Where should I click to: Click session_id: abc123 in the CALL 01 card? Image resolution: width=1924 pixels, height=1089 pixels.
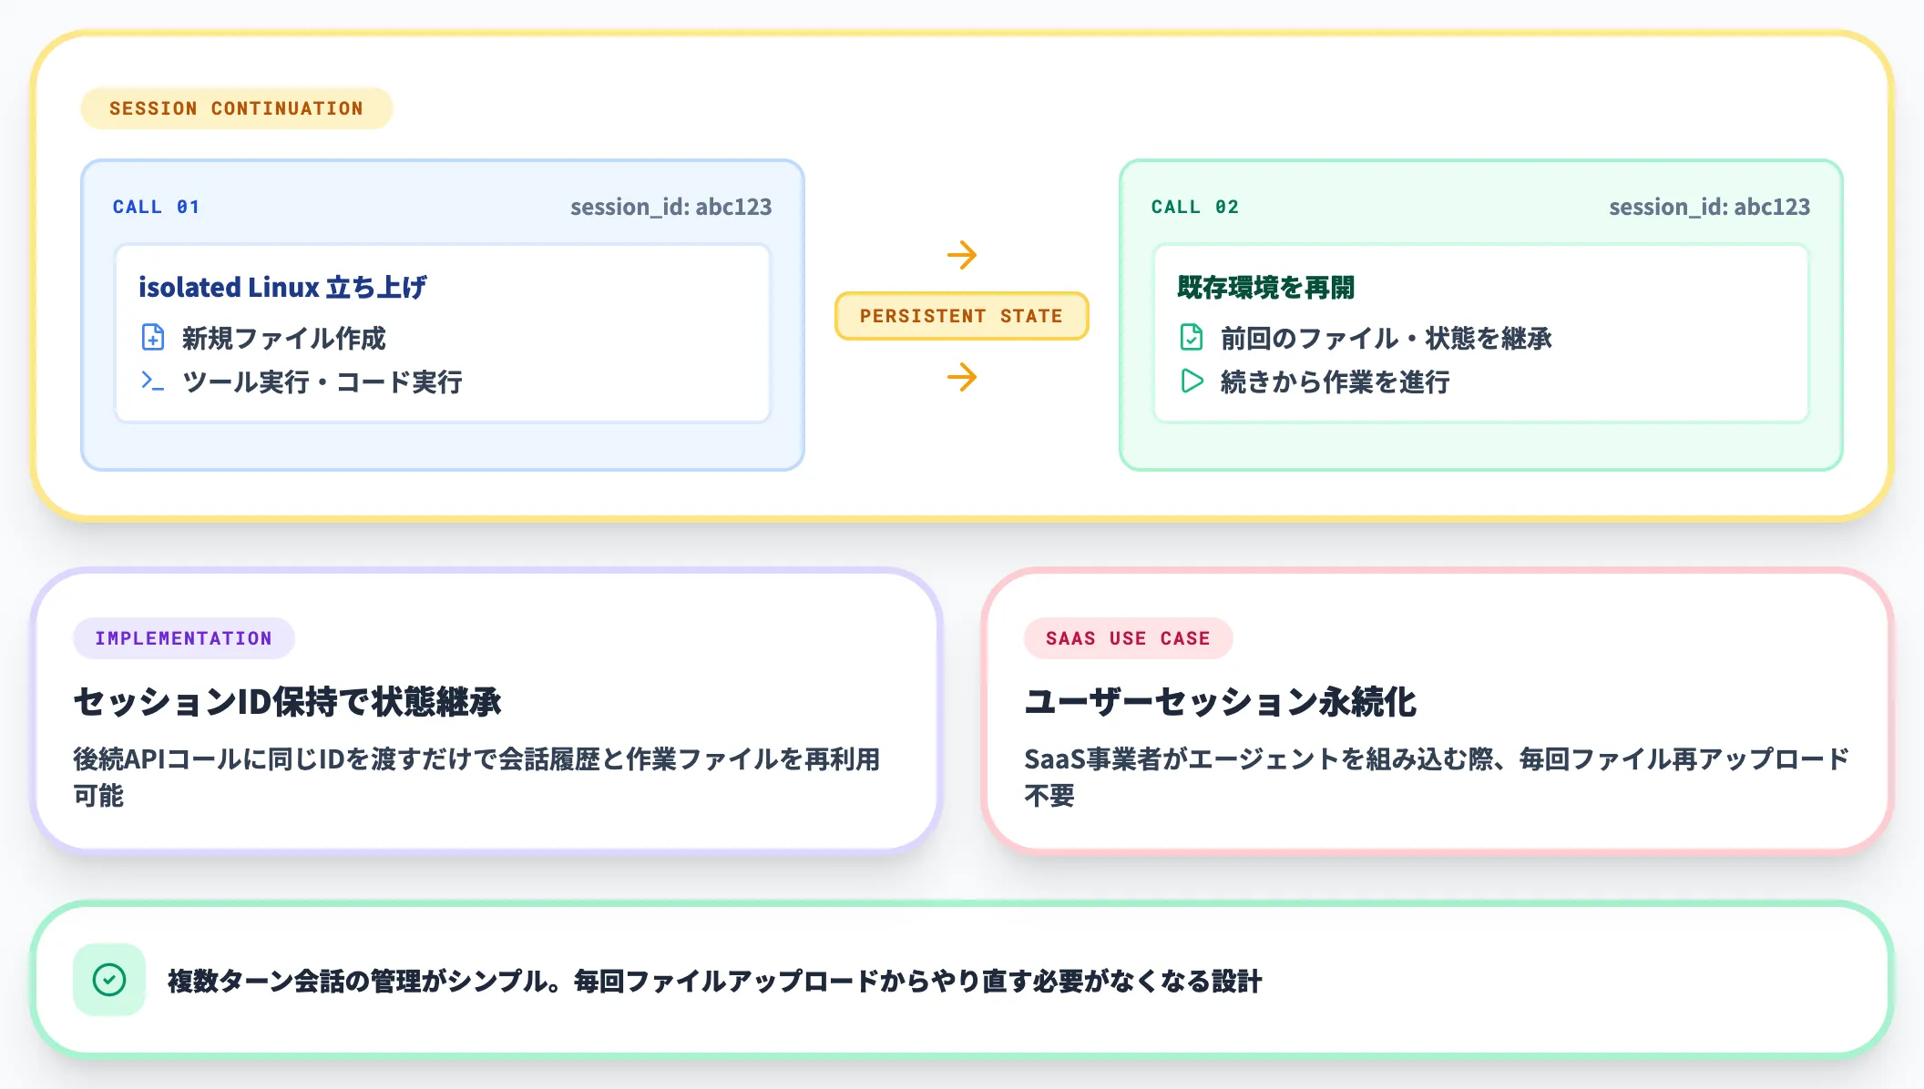(670, 207)
